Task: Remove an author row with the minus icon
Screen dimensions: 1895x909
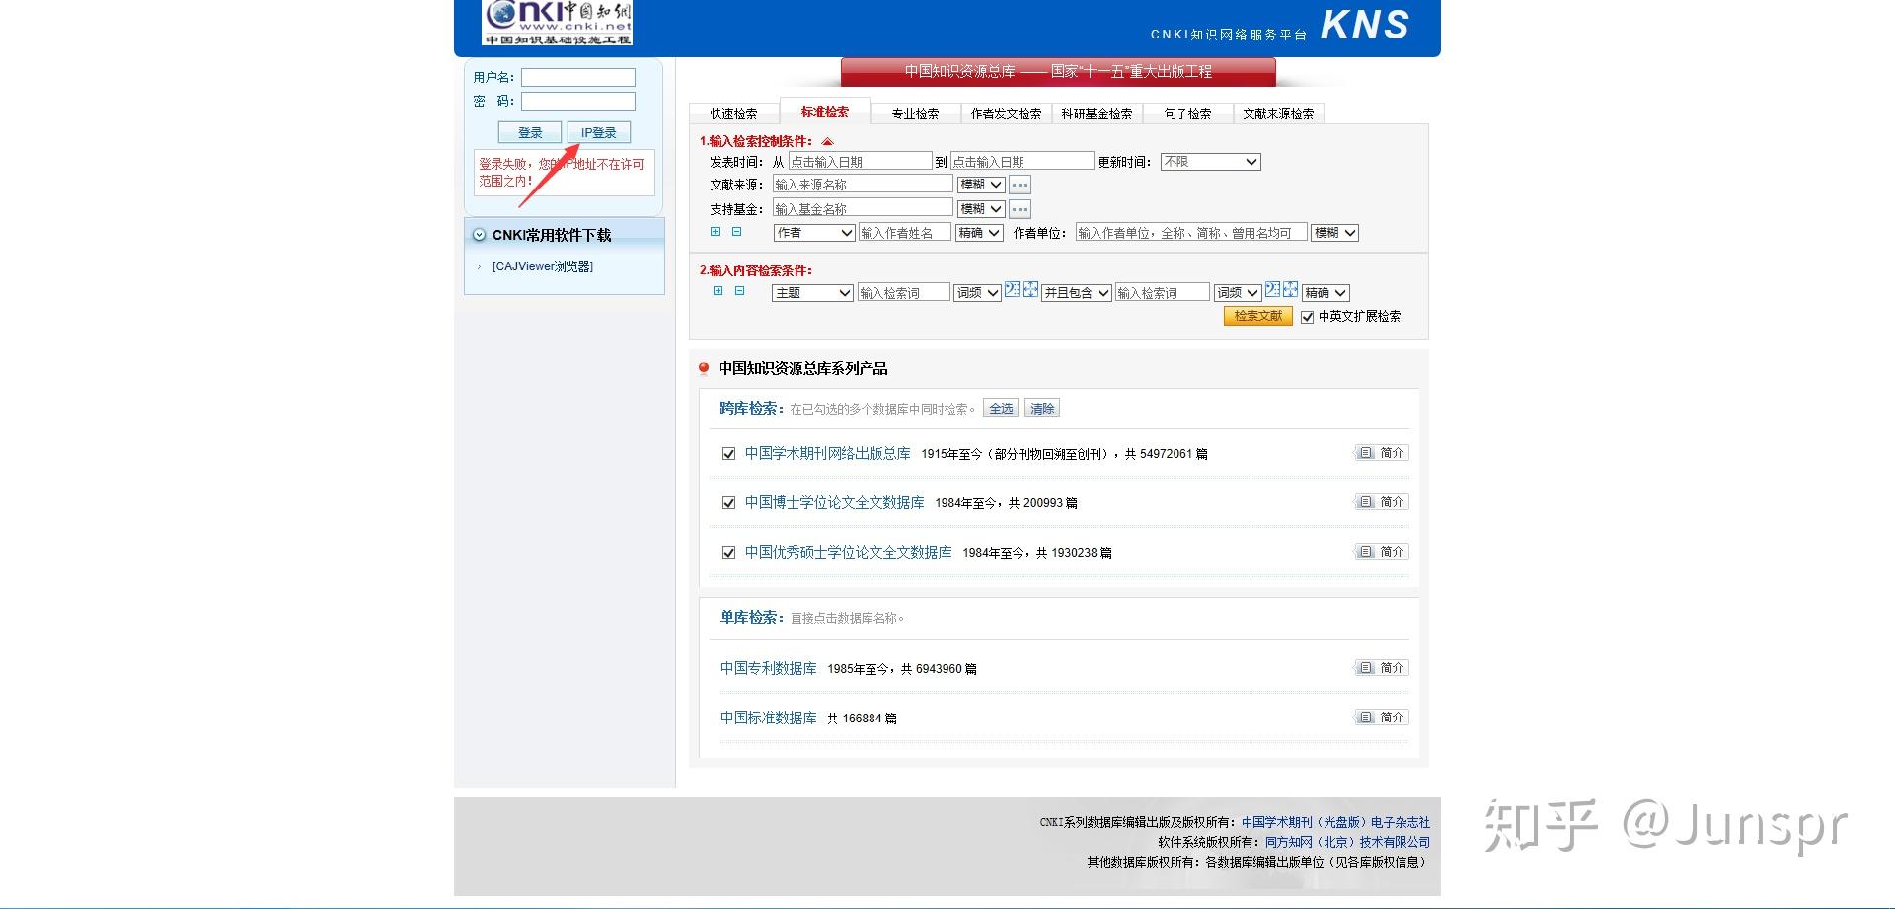Action: click(736, 232)
